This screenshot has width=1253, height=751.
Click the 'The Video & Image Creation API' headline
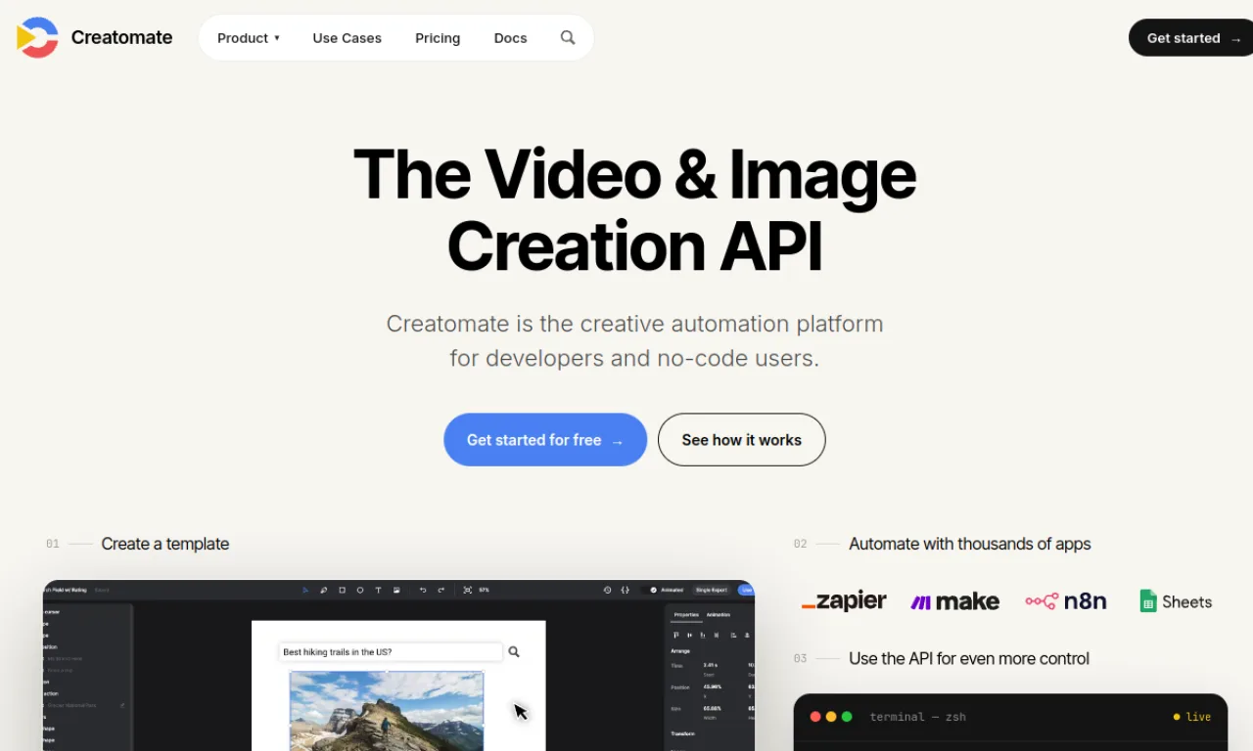[634, 209]
